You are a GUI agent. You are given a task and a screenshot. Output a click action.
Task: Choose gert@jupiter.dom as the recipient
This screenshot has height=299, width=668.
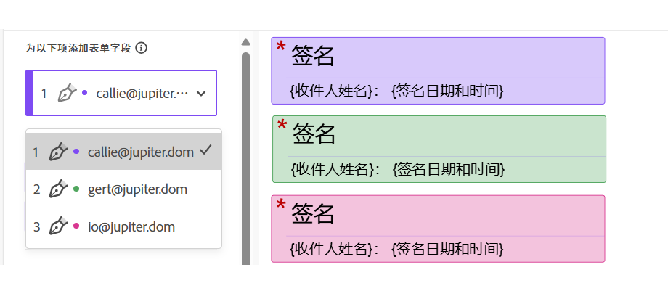[x=138, y=189]
